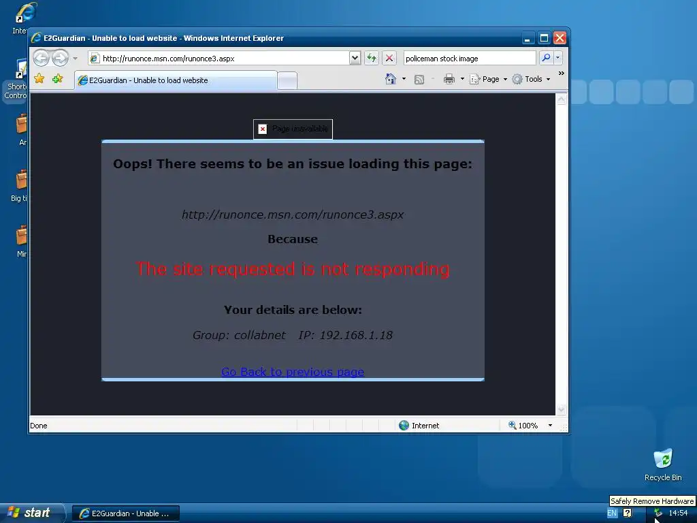
Task: Open the Page menu
Action: click(489, 79)
